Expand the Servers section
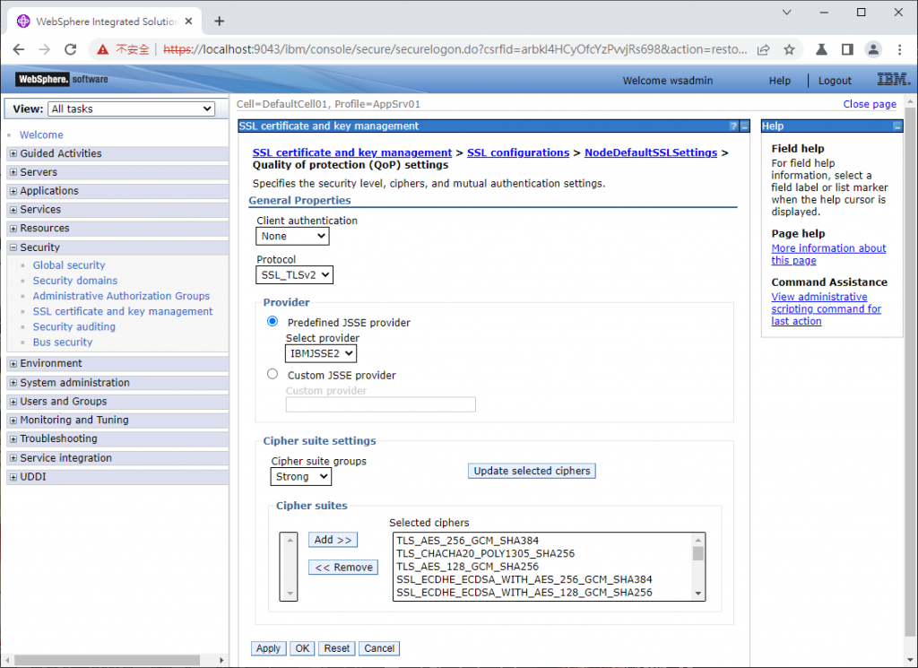The height and width of the screenshot is (668, 918). (x=13, y=172)
